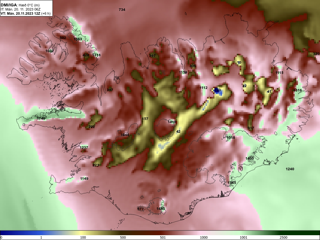Click the map value label "1318"
The image size is (320, 240).
pyautogui.click(x=96, y=55)
